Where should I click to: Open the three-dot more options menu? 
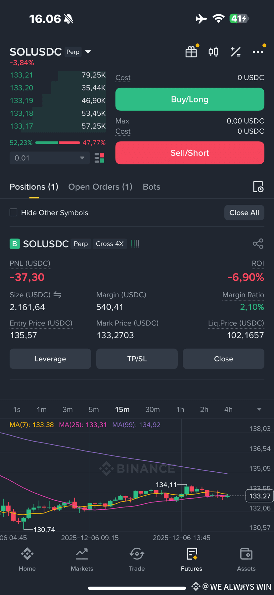click(258, 52)
